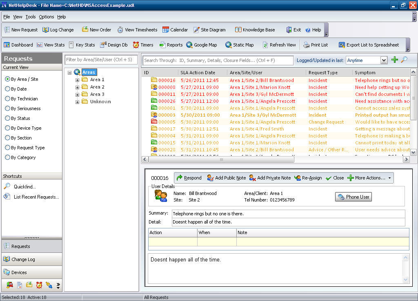This screenshot has height=301, width=418.
Task: Open View Timesheets
Action: pyautogui.click(x=138, y=30)
